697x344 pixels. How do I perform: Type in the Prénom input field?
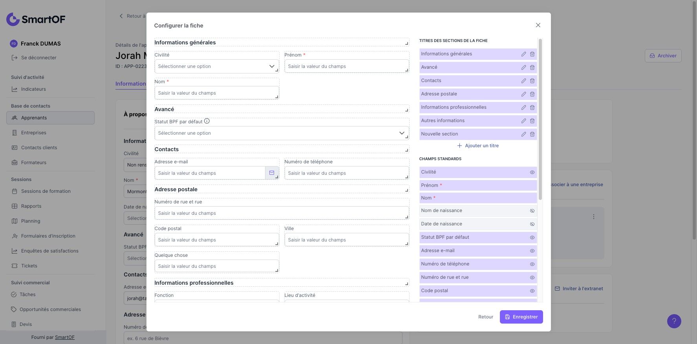346,66
